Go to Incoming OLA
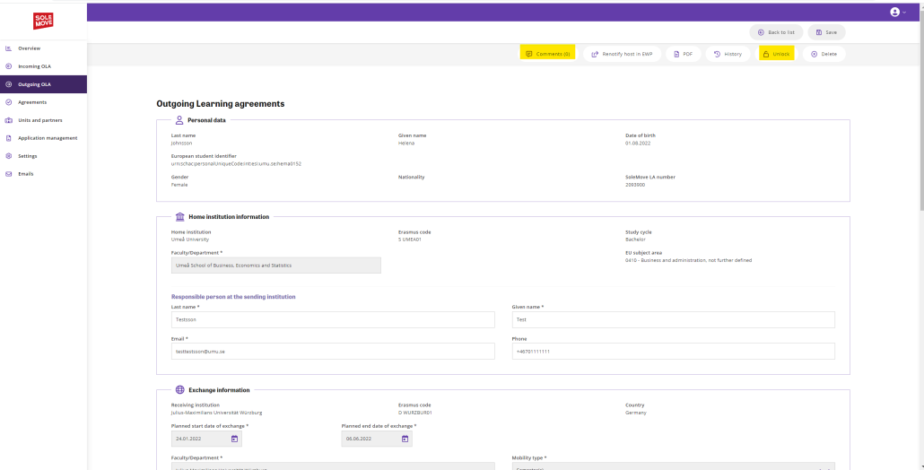 click(44, 66)
